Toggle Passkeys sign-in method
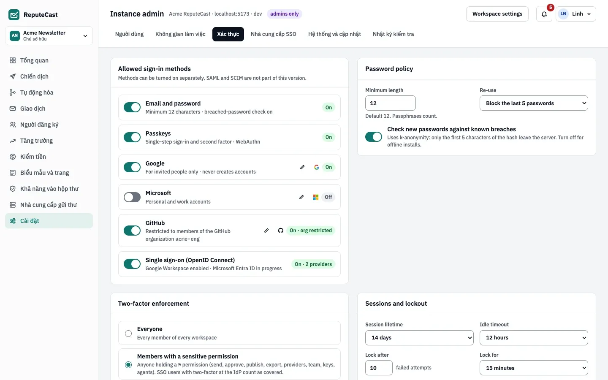The width and height of the screenshot is (608, 380). pyautogui.click(x=132, y=137)
